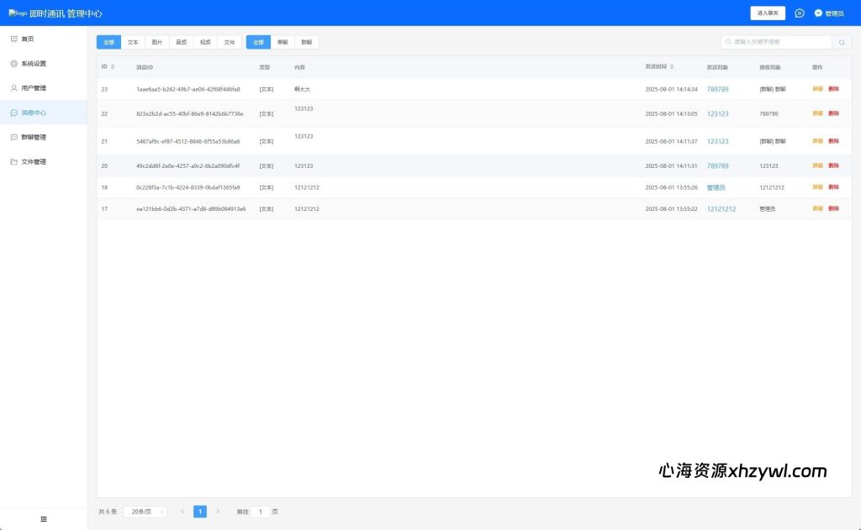
Task: Open the 20条/页 page size dropdown
Action: tap(145, 512)
